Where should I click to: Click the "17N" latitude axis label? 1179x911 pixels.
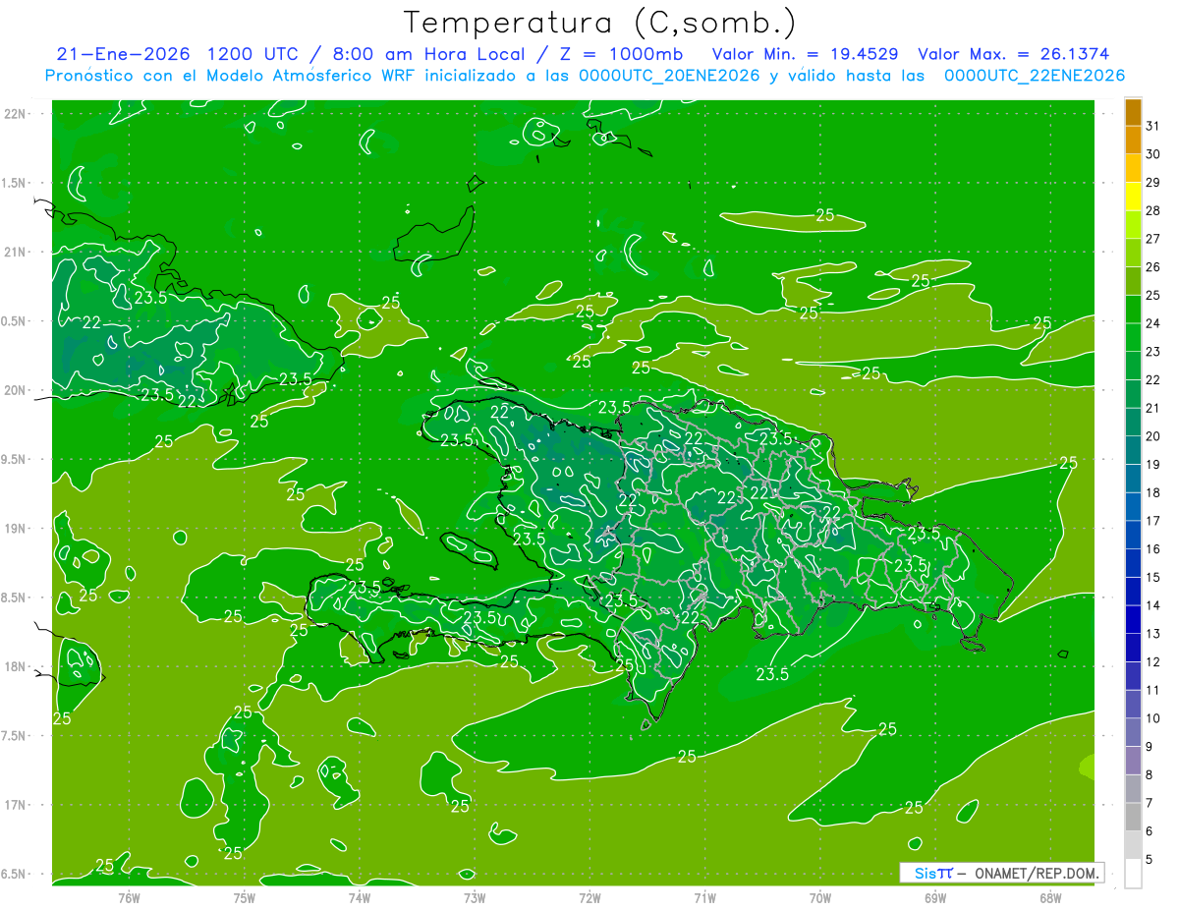click(x=16, y=805)
